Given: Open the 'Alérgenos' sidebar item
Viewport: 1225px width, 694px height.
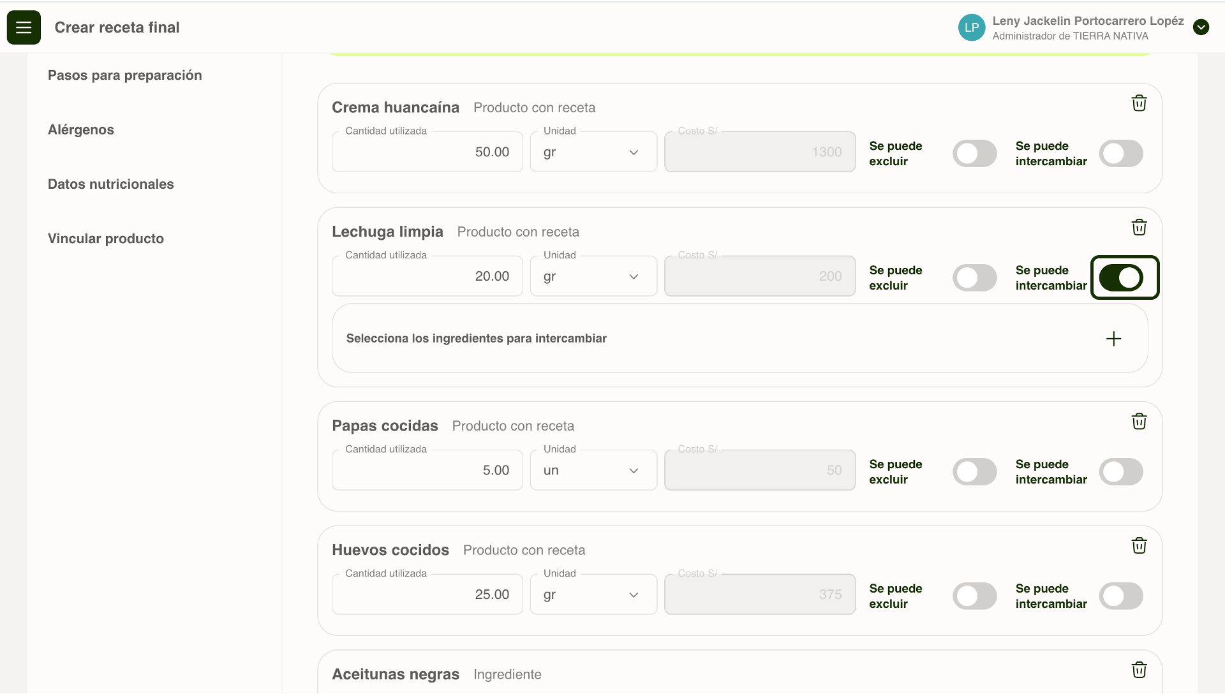Looking at the screenshot, I should tap(81, 130).
